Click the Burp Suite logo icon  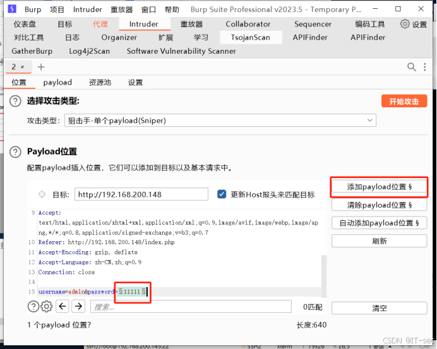tap(12, 9)
